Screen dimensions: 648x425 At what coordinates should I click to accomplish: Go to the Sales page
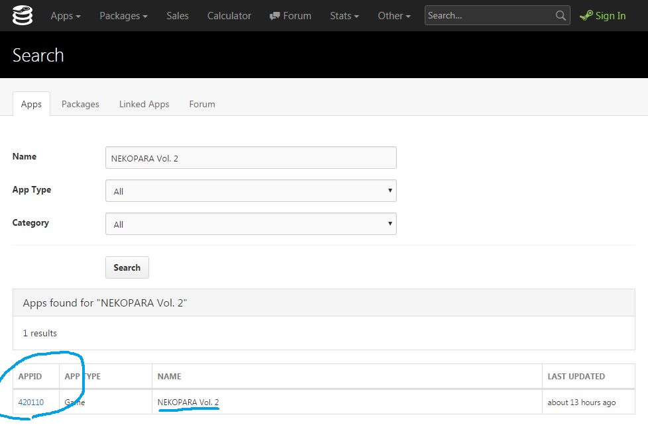click(178, 15)
